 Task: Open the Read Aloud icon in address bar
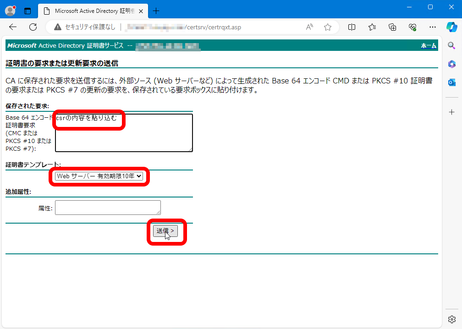(310, 27)
